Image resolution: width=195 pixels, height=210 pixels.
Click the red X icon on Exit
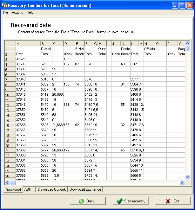[x=168, y=201]
